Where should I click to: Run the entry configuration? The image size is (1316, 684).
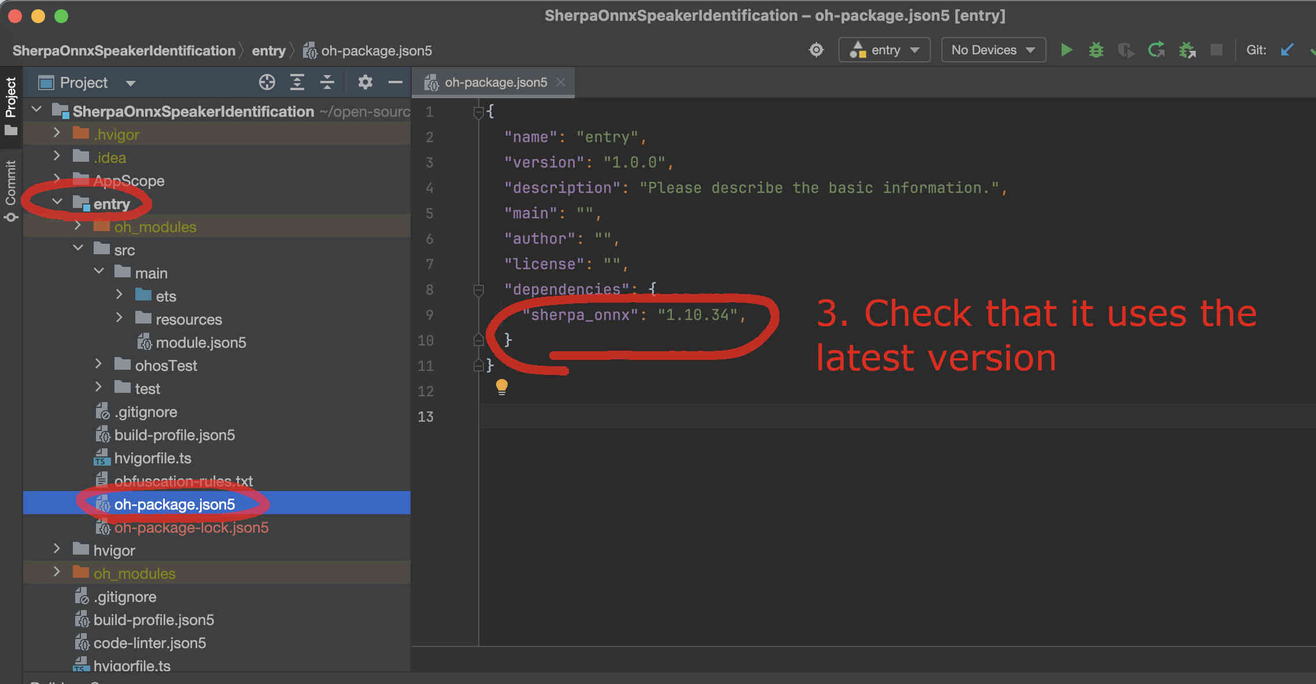click(1067, 50)
